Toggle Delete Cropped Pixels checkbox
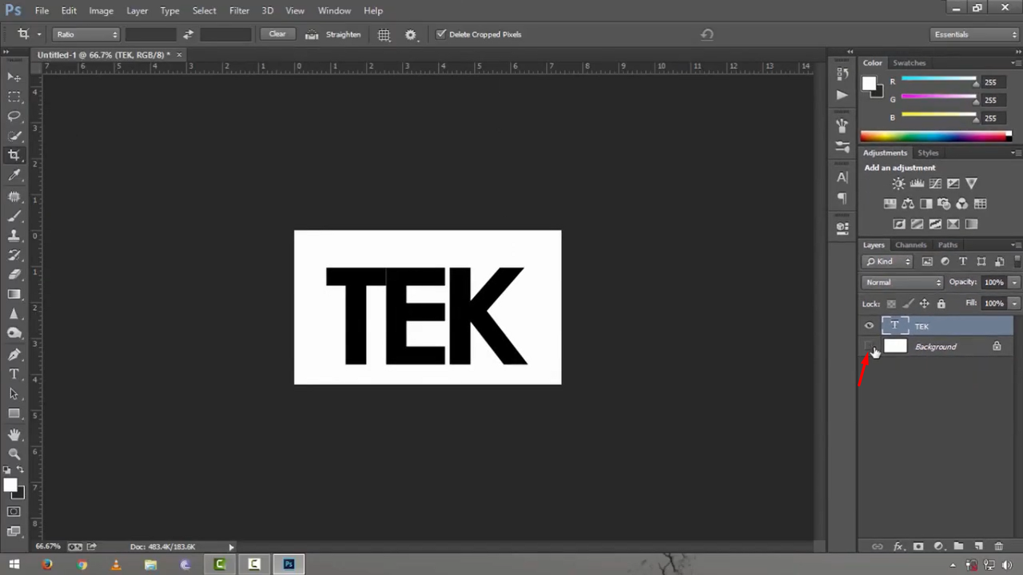The width and height of the screenshot is (1023, 575). coord(442,34)
